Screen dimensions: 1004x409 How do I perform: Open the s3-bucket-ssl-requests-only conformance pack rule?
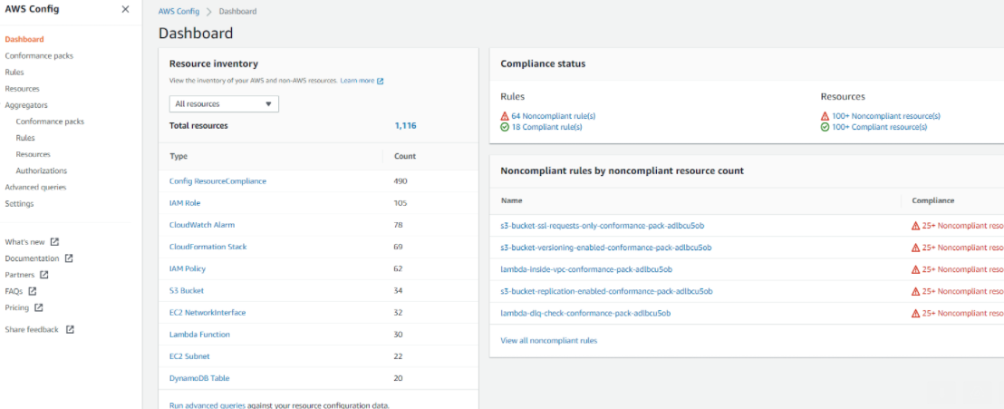coord(603,226)
